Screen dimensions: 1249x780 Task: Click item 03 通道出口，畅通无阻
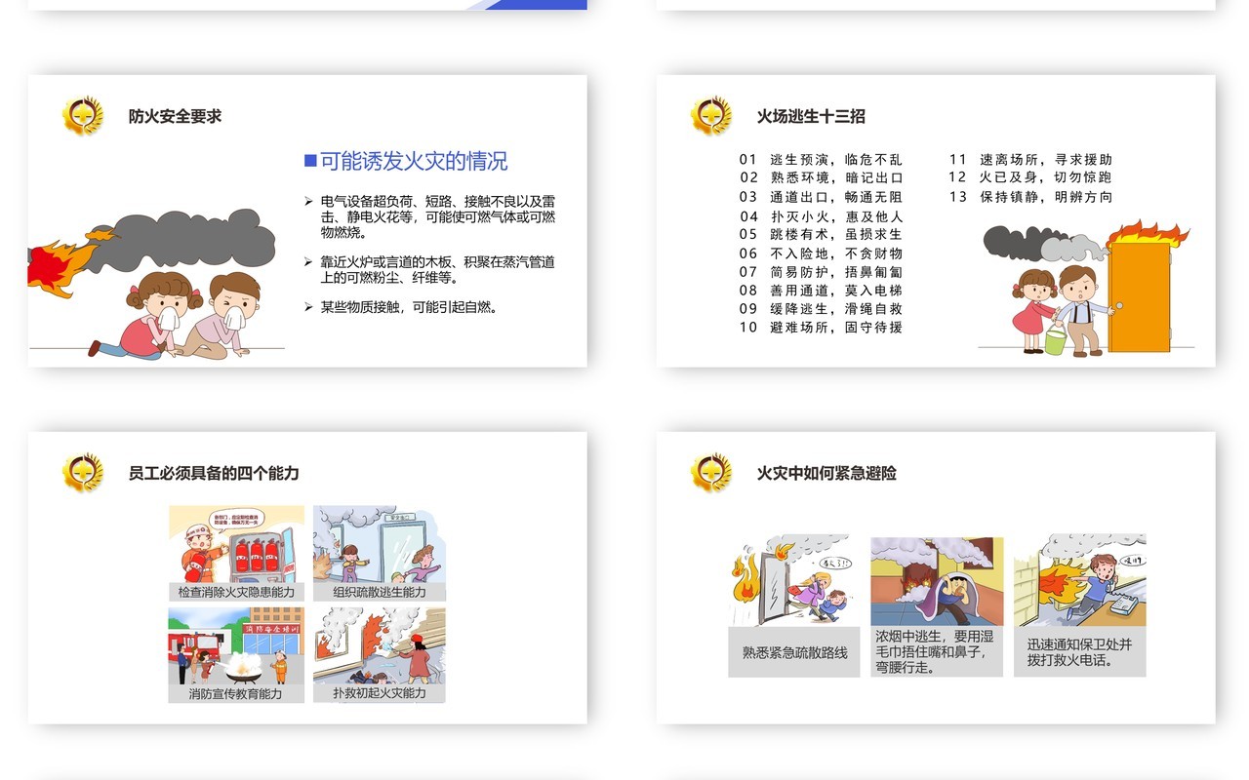pos(821,197)
